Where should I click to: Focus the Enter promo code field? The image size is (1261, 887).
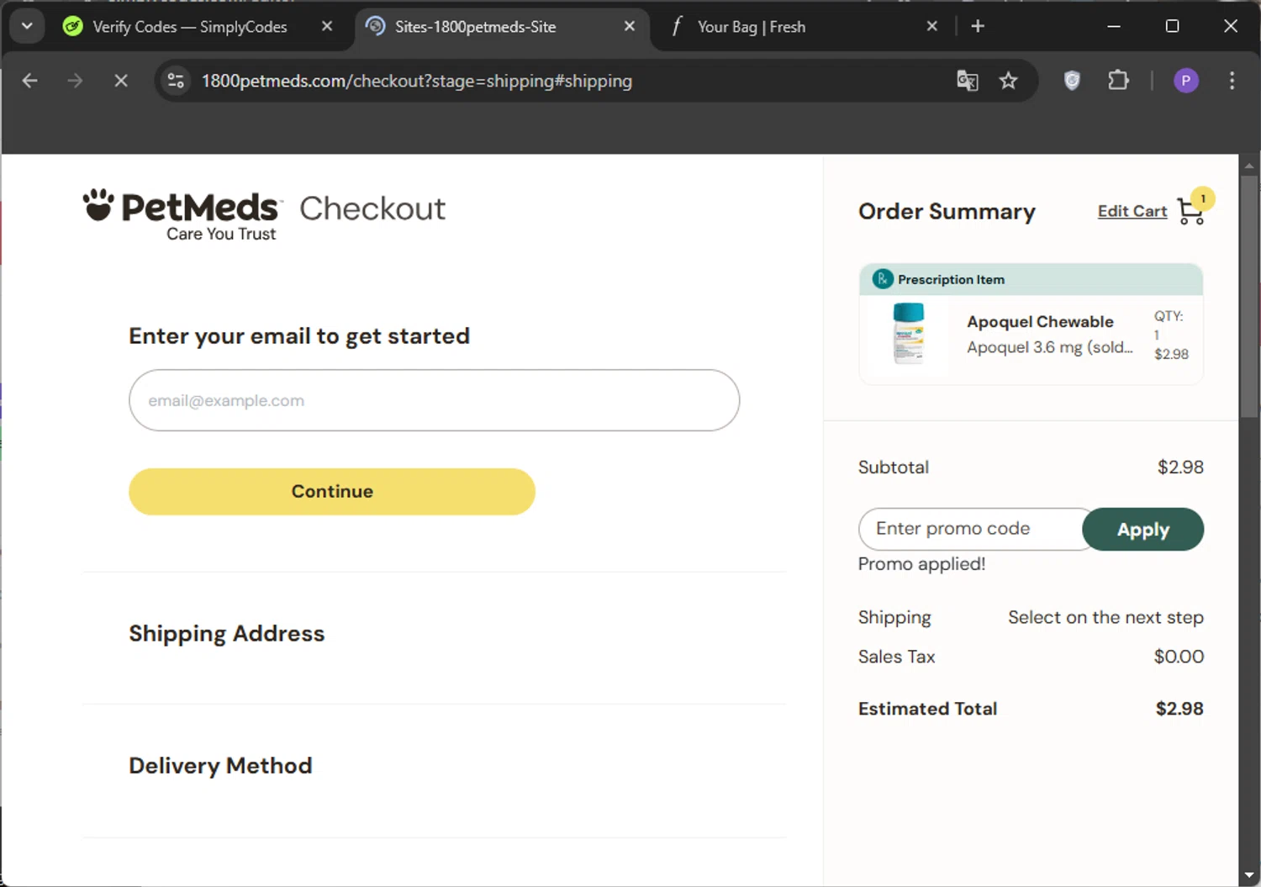973,529
